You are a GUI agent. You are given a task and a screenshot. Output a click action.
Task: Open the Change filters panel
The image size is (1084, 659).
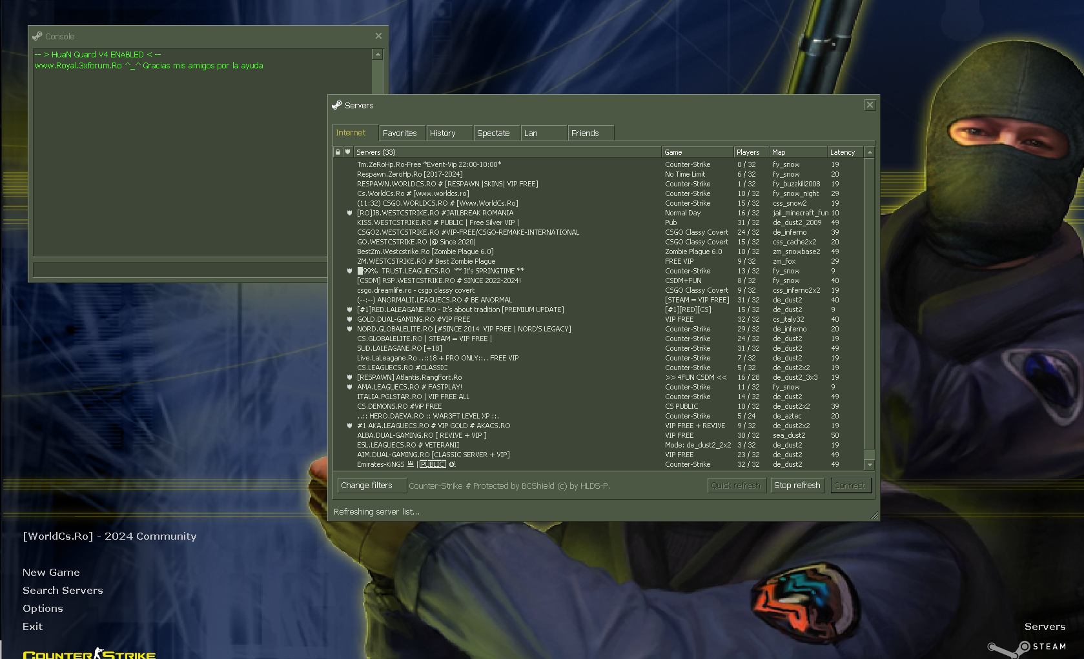367,486
